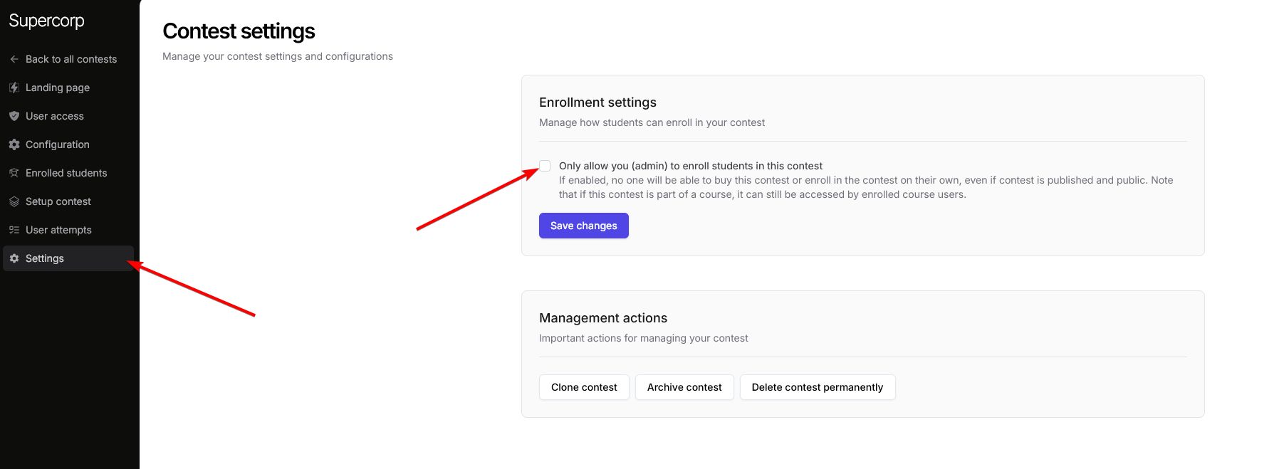Open the 'Landing page' text label in sidebar
1284x469 pixels.
(x=58, y=88)
